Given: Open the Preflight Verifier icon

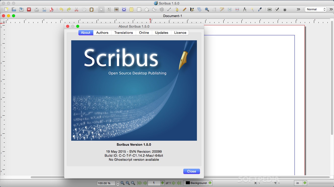Looking at the screenshot, I should (x=44, y=10).
